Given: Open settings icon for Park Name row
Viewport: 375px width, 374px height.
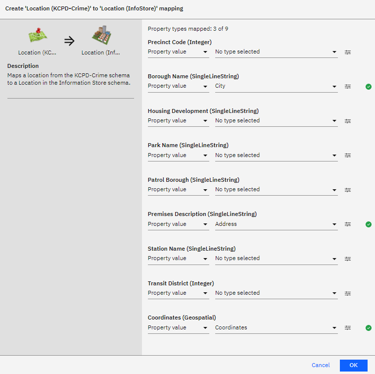Looking at the screenshot, I should [348, 156].
